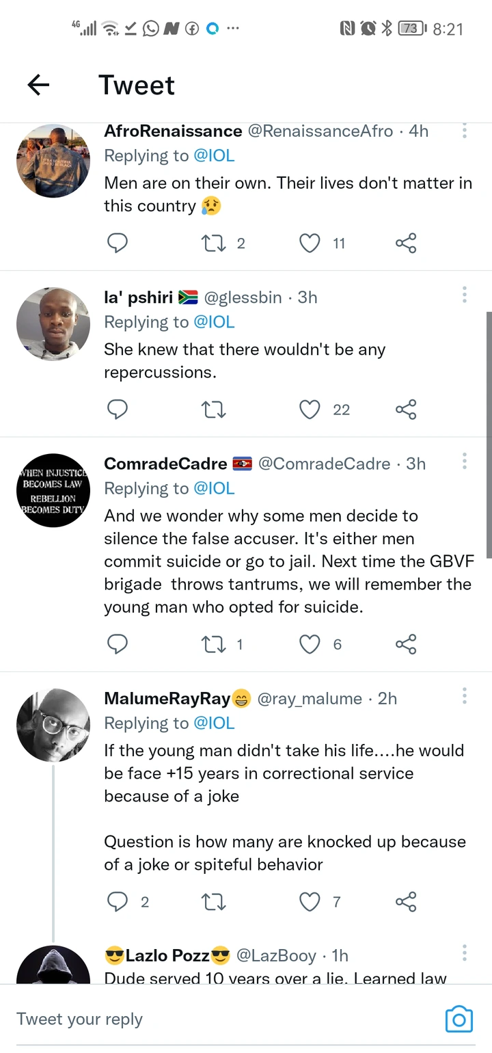Reply to MalumeRayRay's tweet
This screenshot has height=1053, width=492.
pyautogui.click(x=118, y=902)
